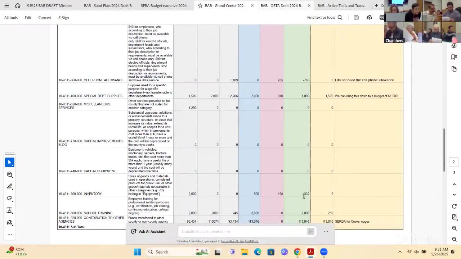
Task: Click the current page number 2 box
Action: click(x=454, y=162)
